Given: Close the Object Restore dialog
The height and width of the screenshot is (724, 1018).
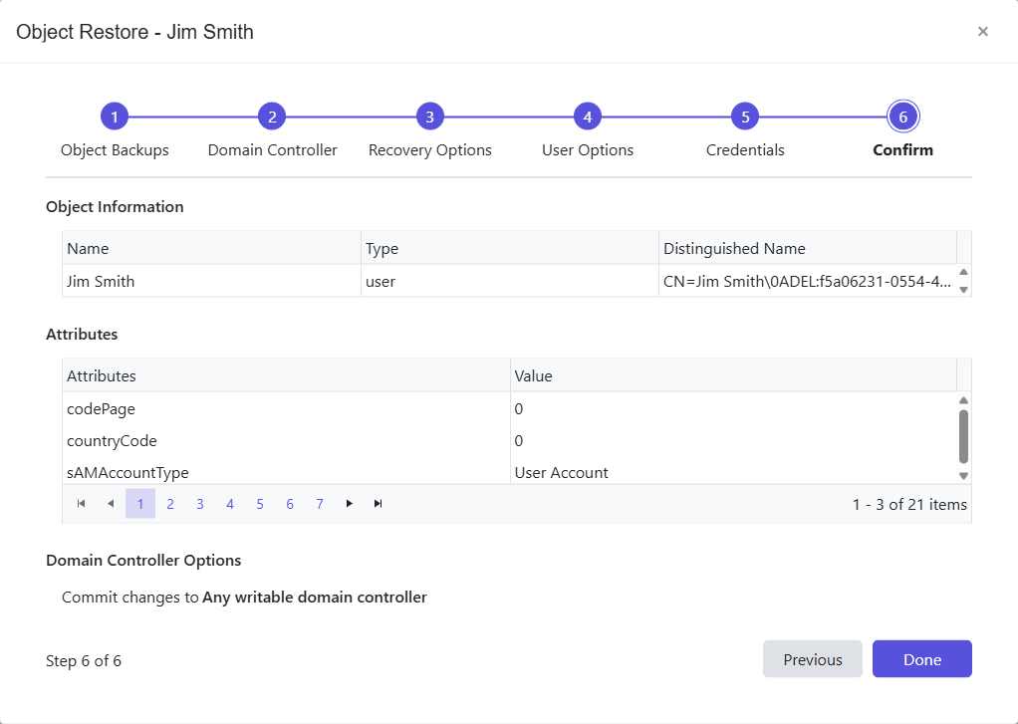Looking at the screenshot, I should coord(983,31).
